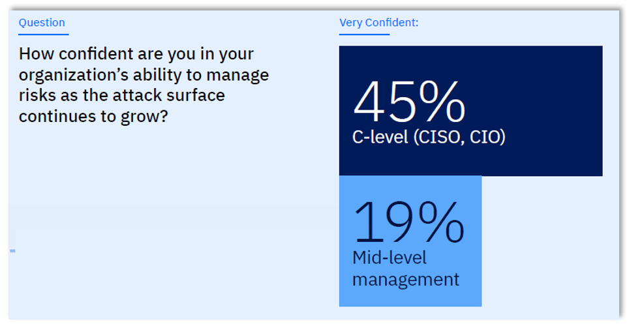Select the "Very Confident:" heading
Image resolution: width=629 pixels, height=328 pixels.
coord(378,23)
